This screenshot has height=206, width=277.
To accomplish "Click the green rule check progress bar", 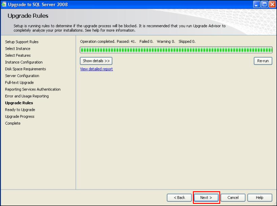I will (176, 50).
